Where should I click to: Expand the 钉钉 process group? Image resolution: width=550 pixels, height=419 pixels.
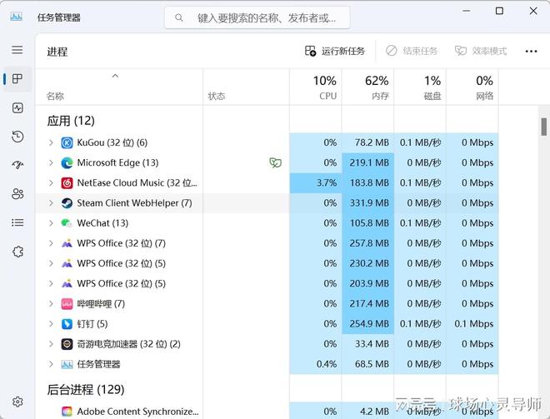pyautogui.click(x=51, y=324)
